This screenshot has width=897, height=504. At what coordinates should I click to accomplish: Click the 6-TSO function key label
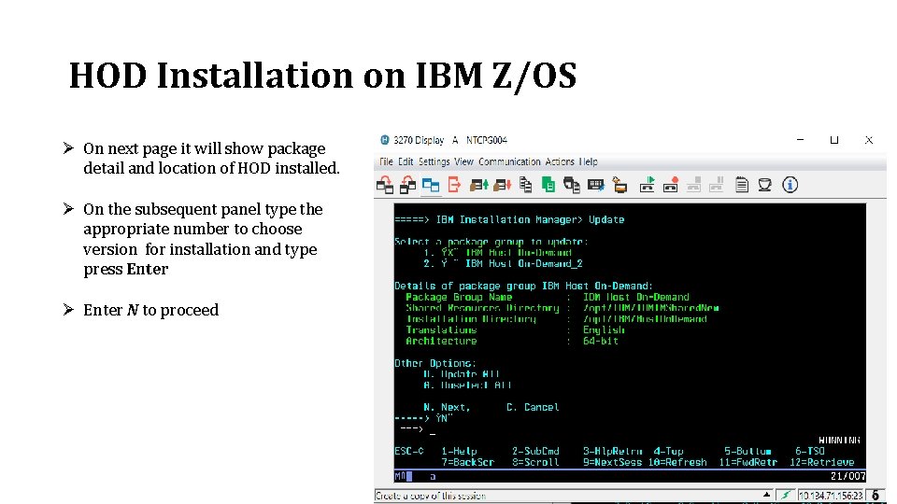tap(809, 451)
